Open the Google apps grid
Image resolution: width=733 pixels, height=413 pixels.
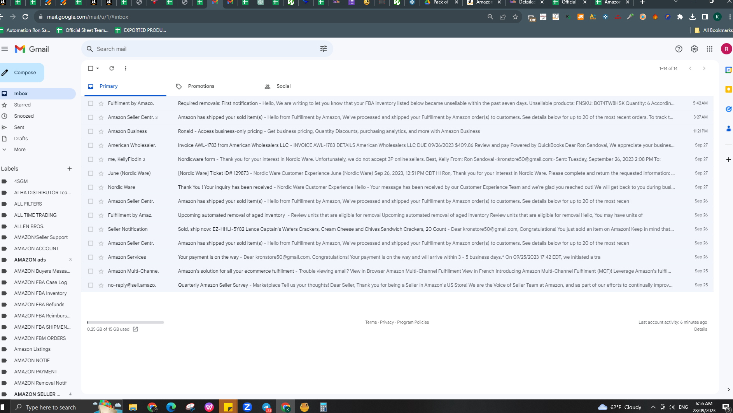tap(710, 49)
